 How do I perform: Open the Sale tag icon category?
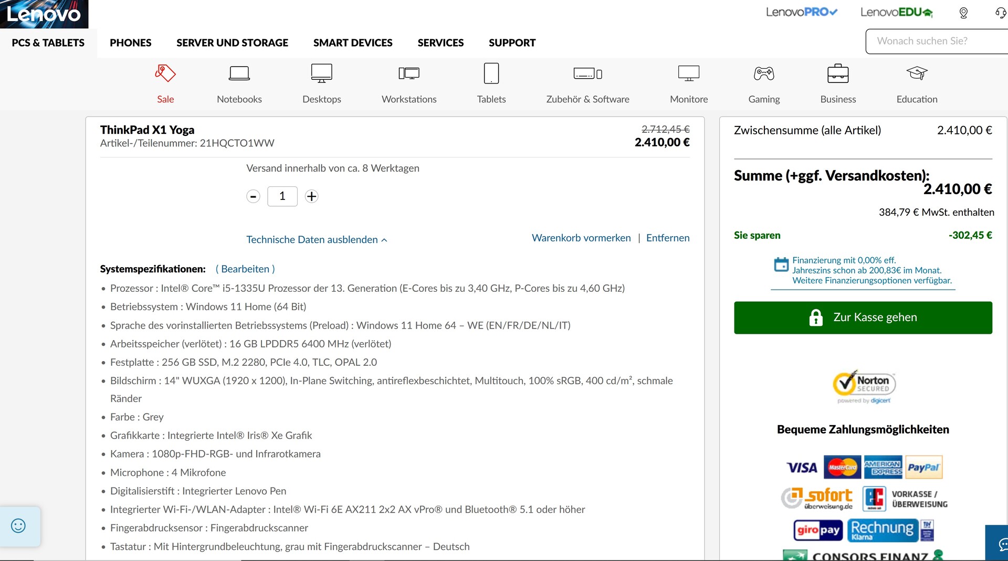(165, 73)
